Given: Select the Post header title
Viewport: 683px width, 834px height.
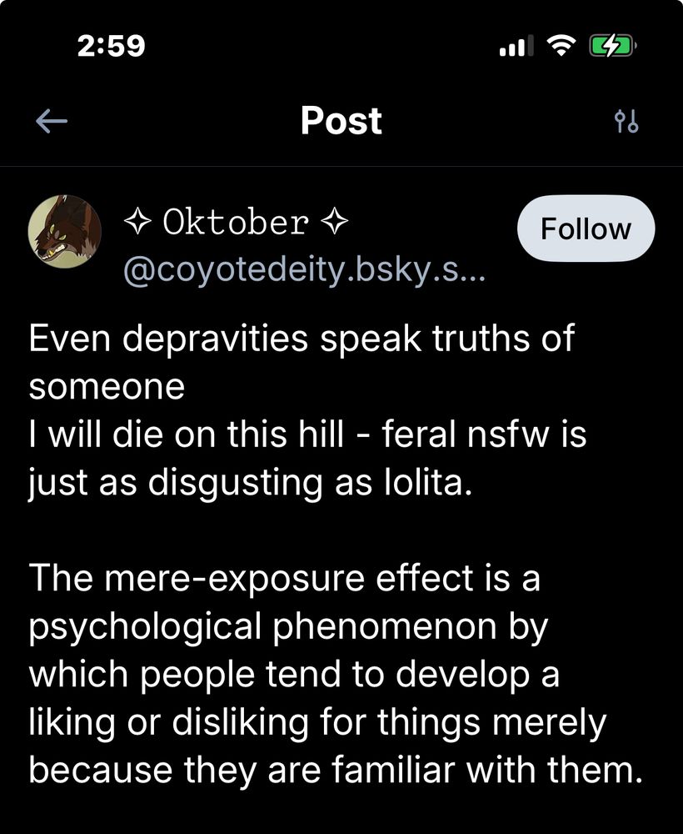Looking at the screenshot, I should point(341,120).
